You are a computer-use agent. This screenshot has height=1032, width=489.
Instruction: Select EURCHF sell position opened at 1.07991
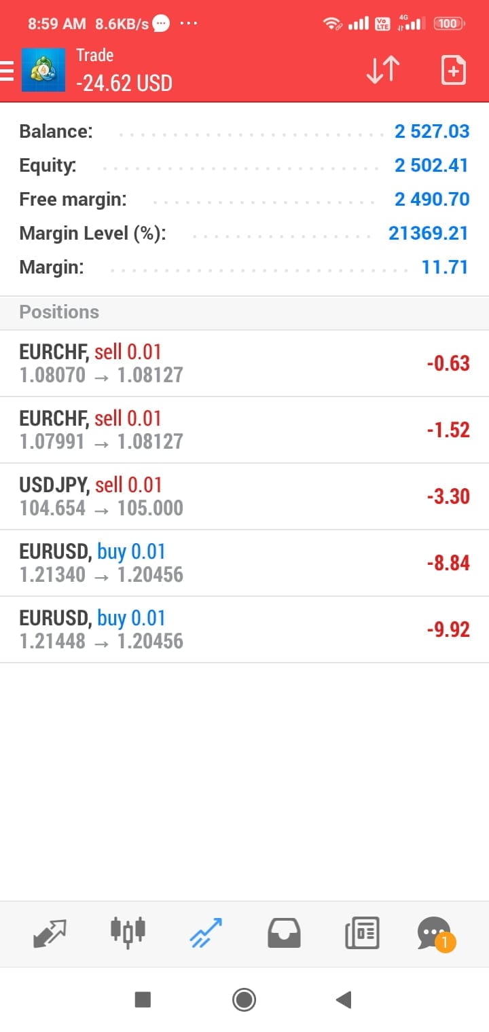click(x=244, y=430)
